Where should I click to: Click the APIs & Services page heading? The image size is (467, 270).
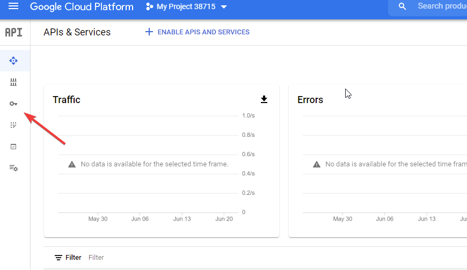[x=77, y=32]
